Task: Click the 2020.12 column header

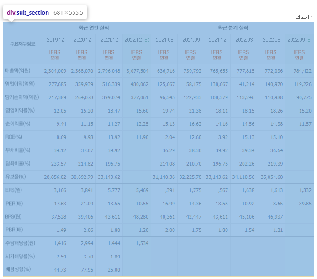Action: coord(82,40)
